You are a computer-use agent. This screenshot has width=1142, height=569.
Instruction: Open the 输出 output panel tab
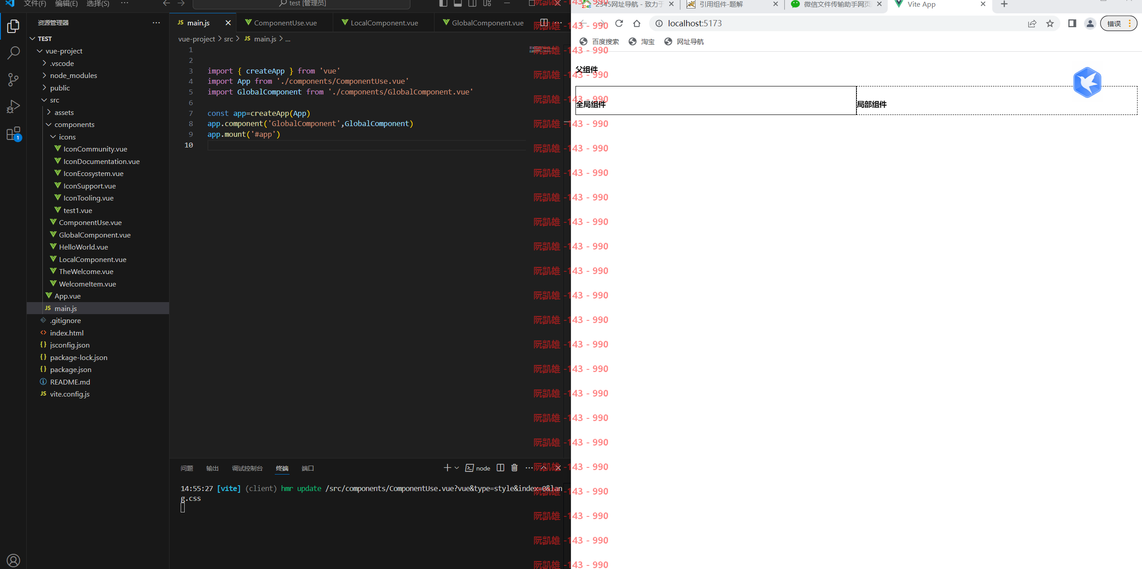coord(212,468)
